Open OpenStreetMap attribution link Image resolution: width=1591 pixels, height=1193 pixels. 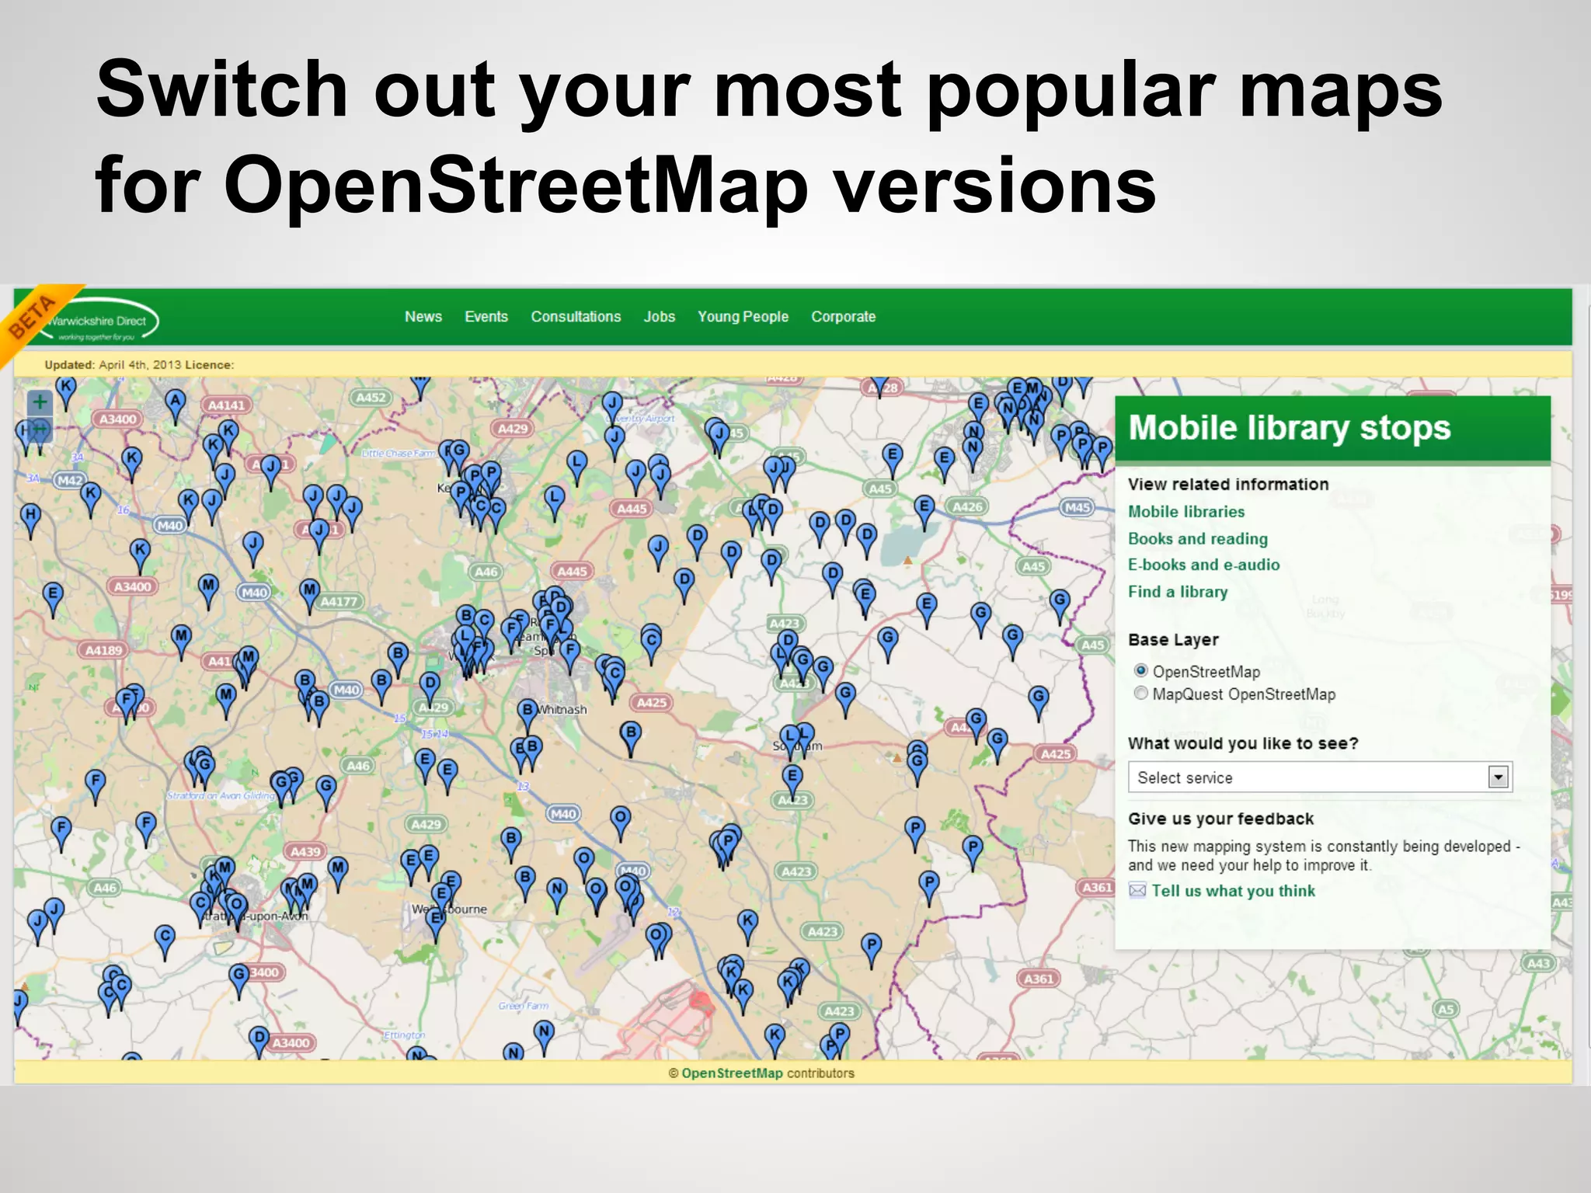[732, 1073]
